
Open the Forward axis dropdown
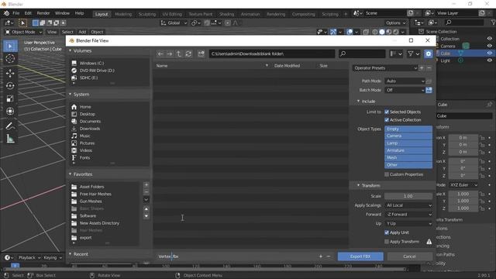(408, 215)
